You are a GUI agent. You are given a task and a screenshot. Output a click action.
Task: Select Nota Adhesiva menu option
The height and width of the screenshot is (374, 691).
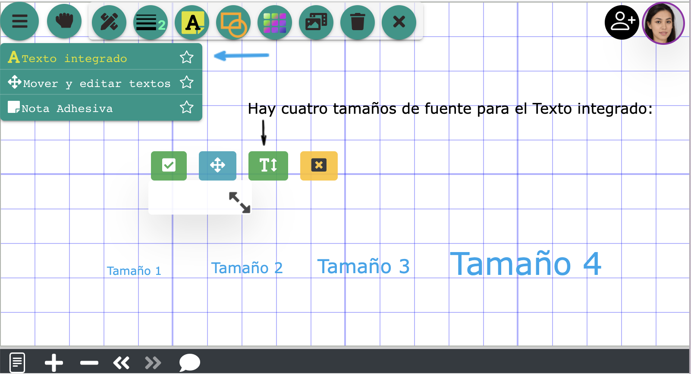(x=101, y=108)
